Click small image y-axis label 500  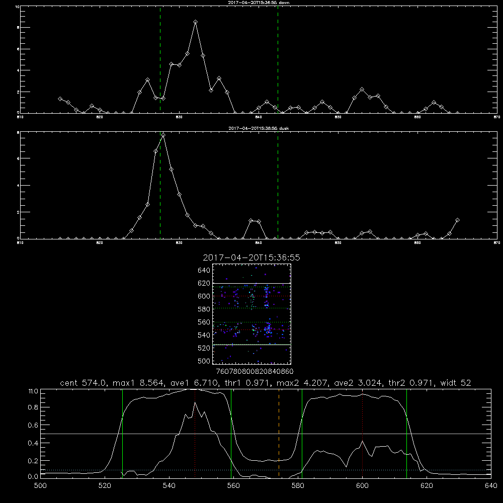(x=204, y=361)
